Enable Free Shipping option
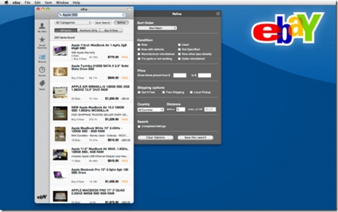 163,92
